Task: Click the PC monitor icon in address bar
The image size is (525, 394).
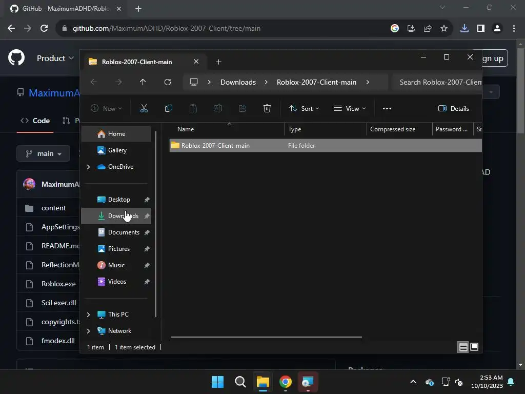Action: pos(194,82)
